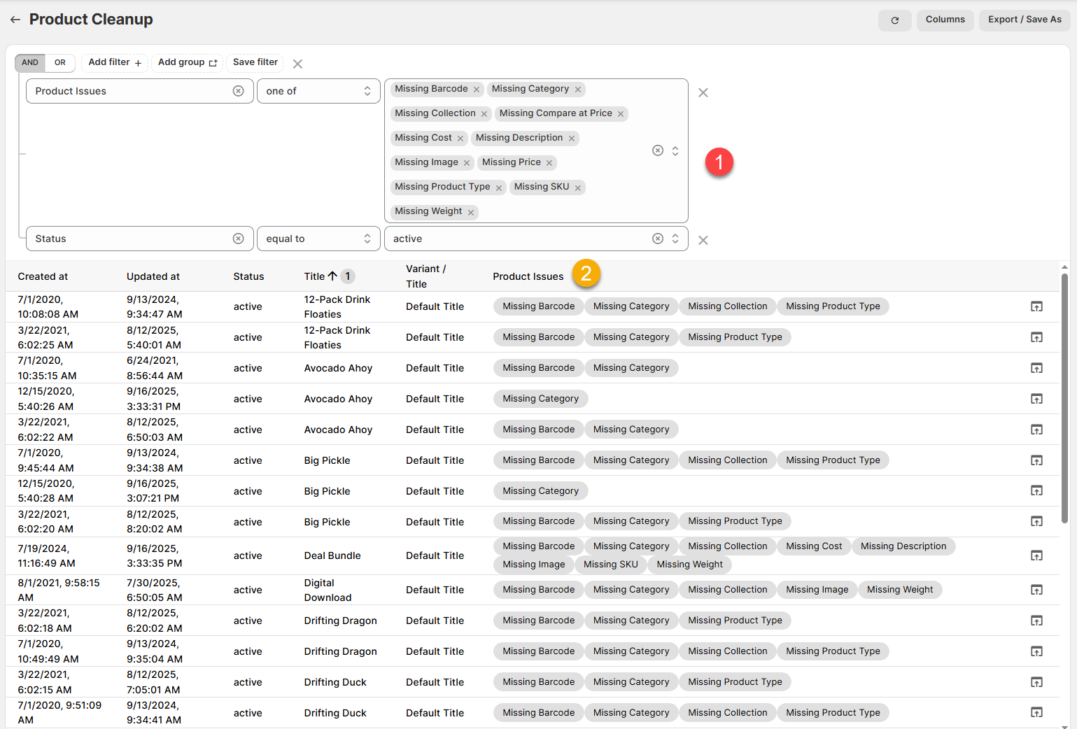The width and height of the screenshot is (1077, 729).
Task: Click the Add filter button
Action: tap(115, 62)
